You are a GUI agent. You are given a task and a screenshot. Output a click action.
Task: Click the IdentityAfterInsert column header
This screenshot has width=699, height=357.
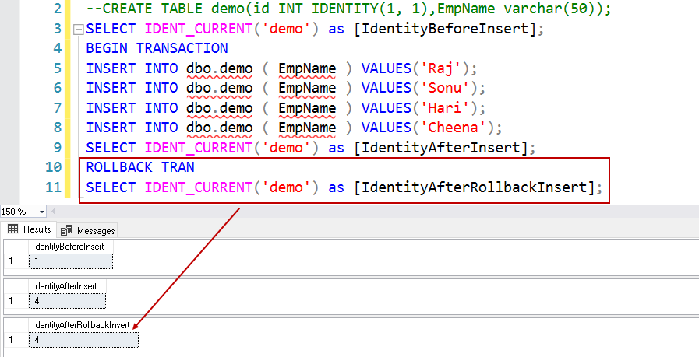67,286
